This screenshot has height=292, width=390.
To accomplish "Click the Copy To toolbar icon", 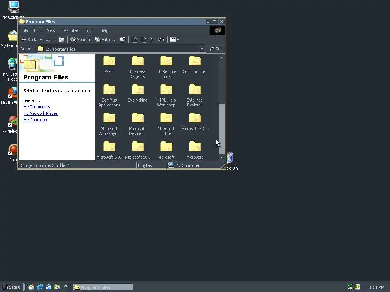I will [x=143, y=40].
